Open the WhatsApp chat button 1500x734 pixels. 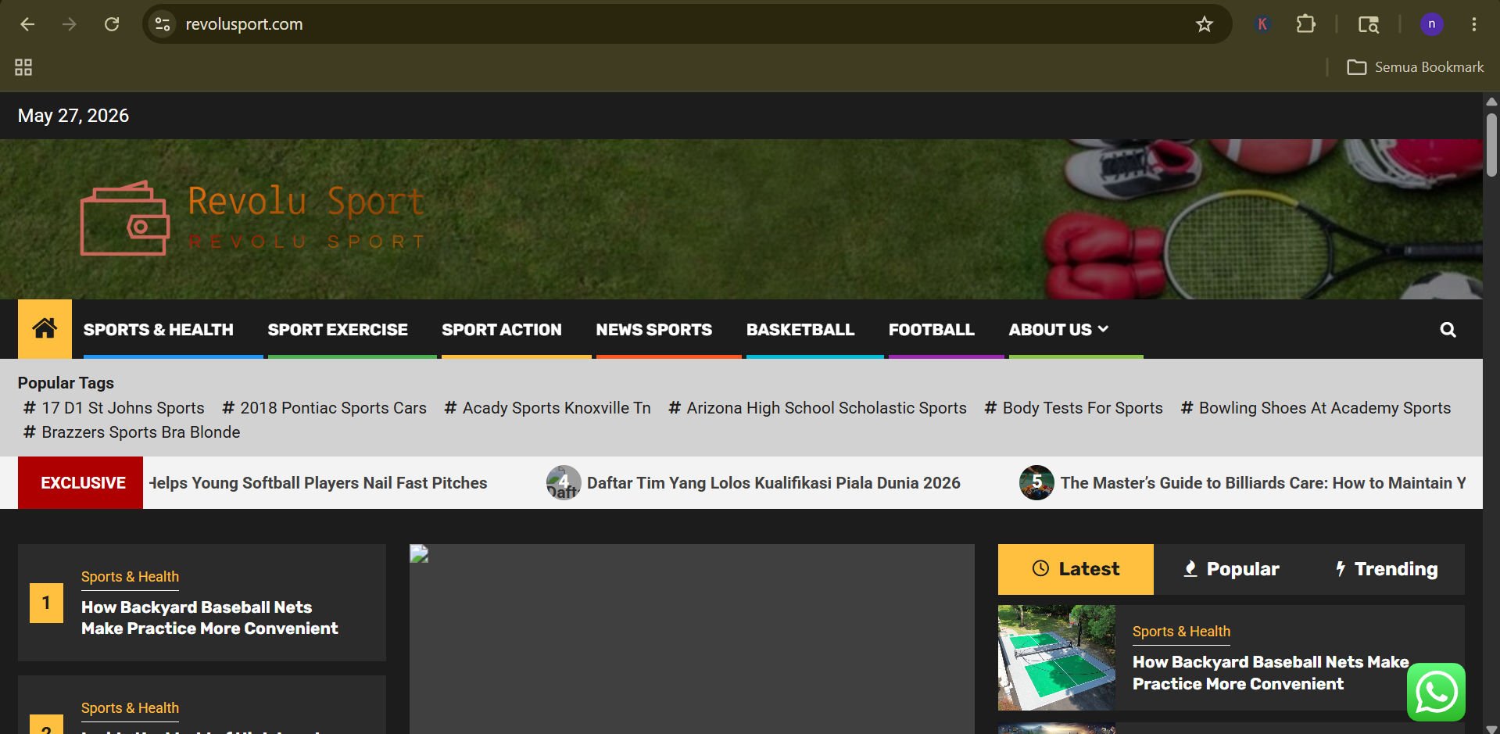coord(1436,692)
